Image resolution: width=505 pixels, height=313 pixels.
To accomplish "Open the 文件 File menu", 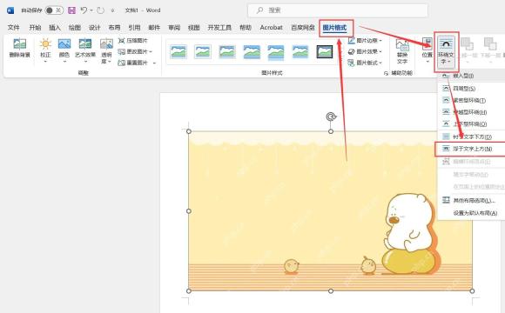I will click(x=14, y=28).
